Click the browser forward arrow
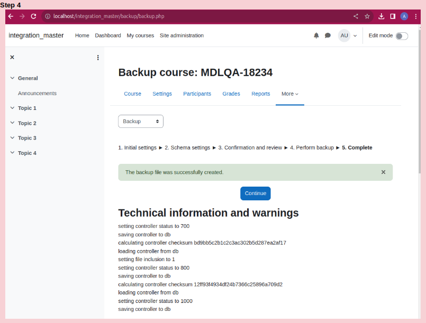426x323 pixels. pyautogui.click(x=22, y=16)
